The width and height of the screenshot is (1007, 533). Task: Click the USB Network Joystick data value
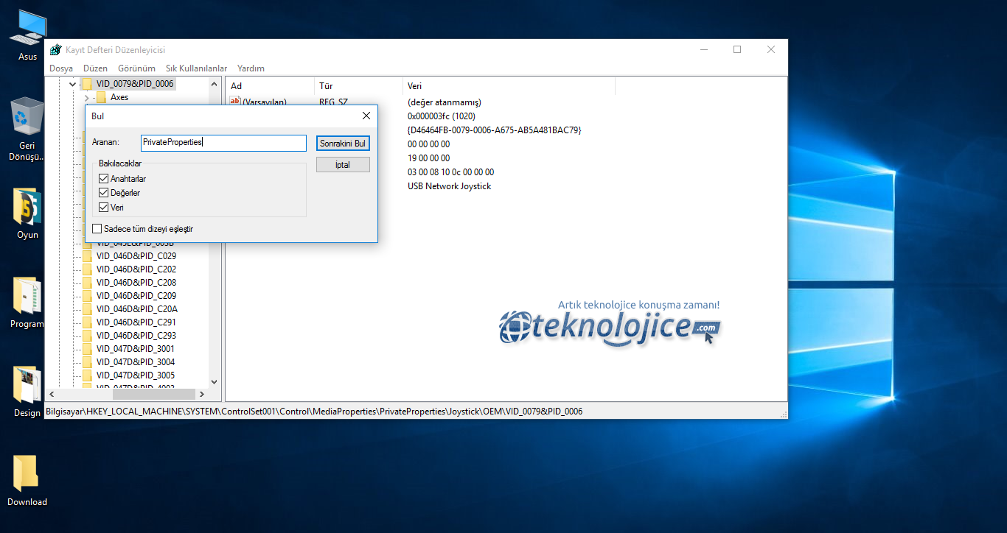click(449, 186)
